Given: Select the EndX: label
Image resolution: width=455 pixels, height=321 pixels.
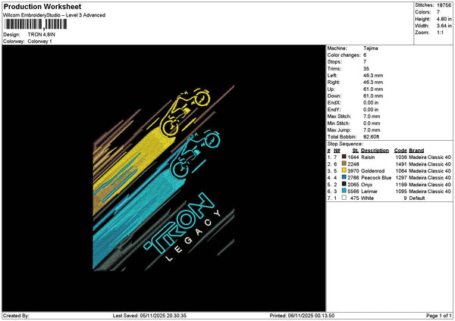Looking at the screenshot, I should (334, 102).
